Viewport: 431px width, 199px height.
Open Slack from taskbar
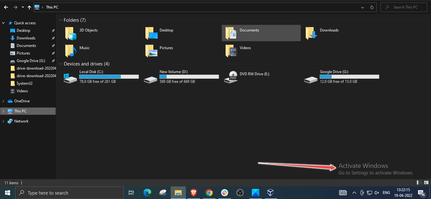(x=224, y=193)
